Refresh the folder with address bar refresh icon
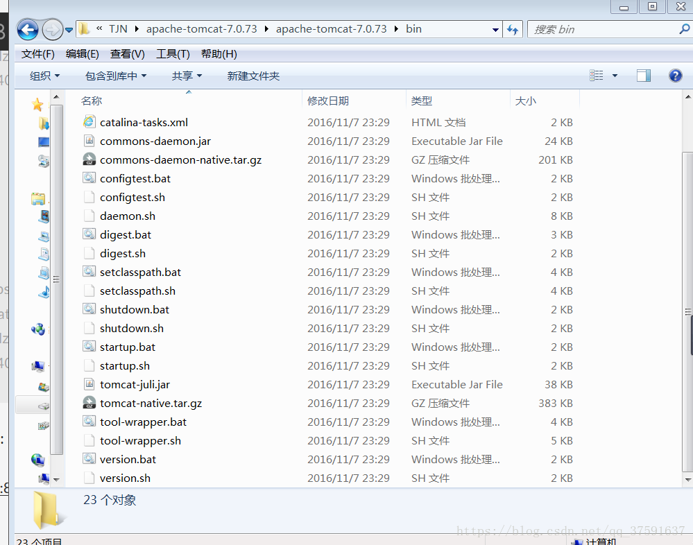Image resolution: width=693 pixels, height=545 pixels. (513, 30)
